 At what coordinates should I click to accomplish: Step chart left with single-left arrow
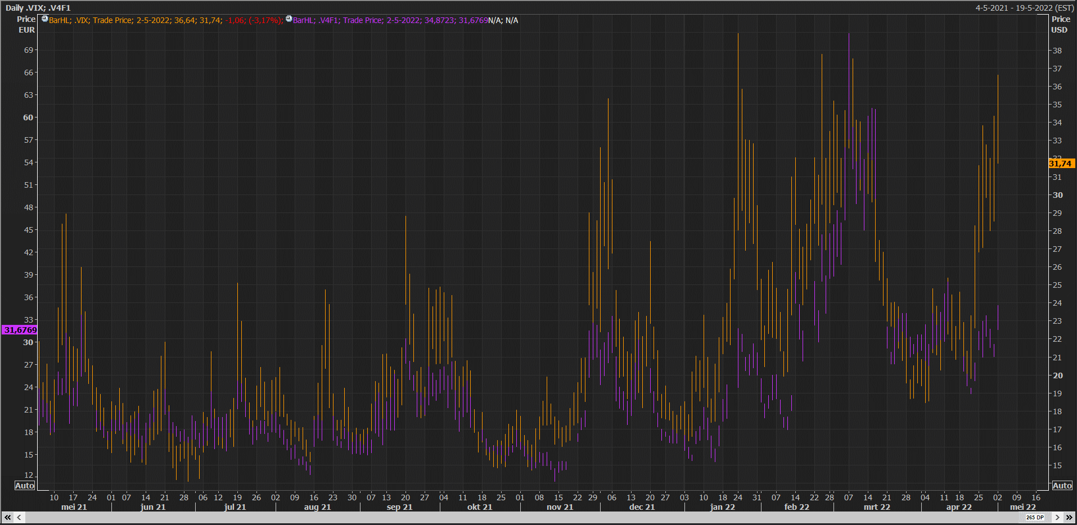(x=19, y=517)
